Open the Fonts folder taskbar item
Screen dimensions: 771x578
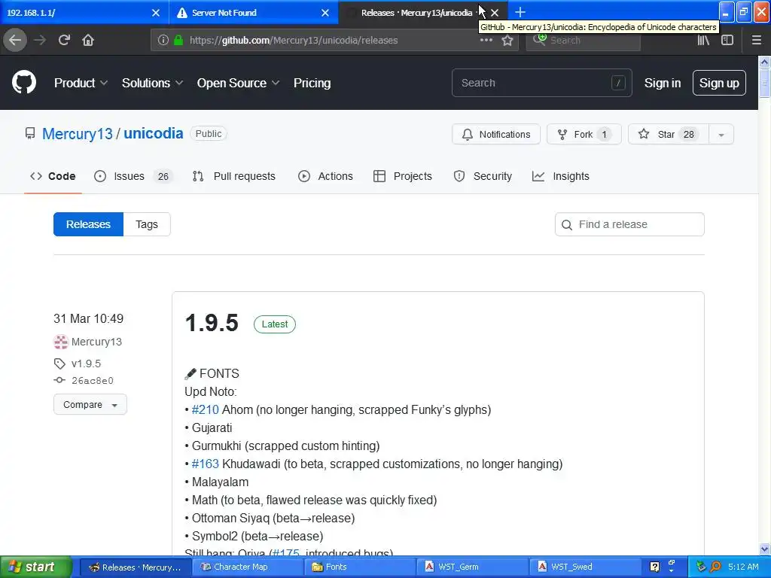coord(360,567)
